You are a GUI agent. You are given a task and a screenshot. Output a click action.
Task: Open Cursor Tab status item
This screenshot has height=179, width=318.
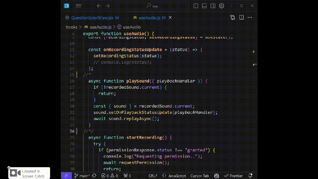point(199,176)
